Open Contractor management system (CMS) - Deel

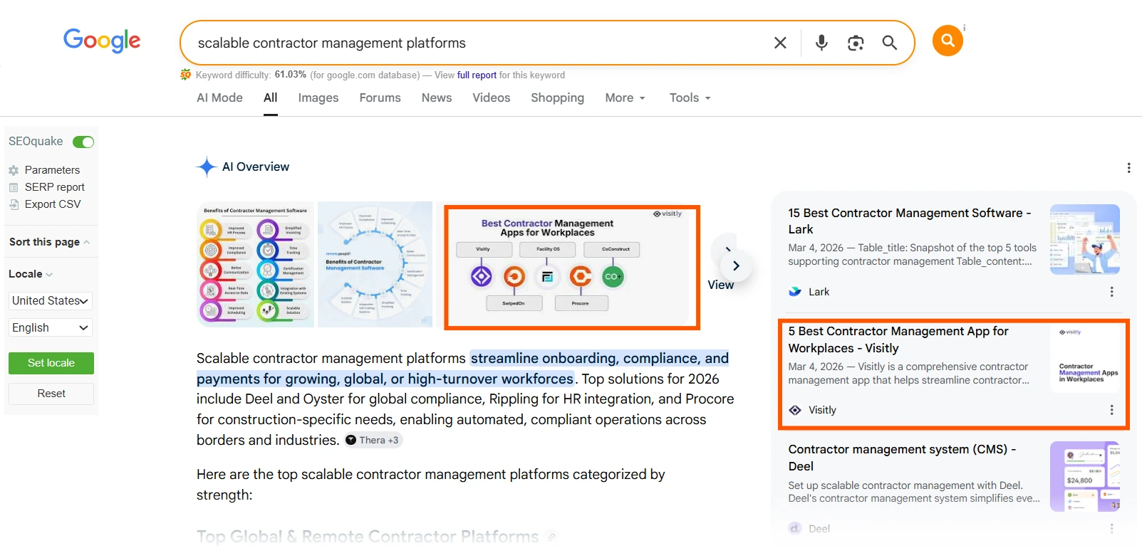[902, 458]
